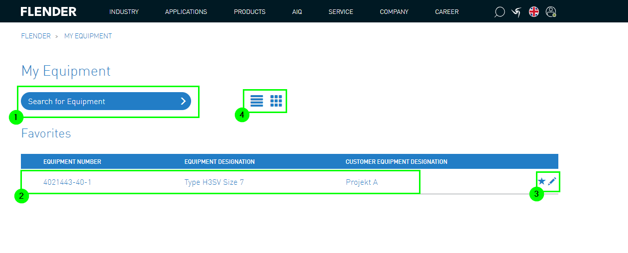Open the CAREER menu

tap(447, 12)
